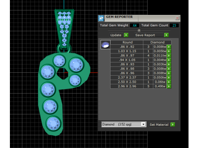Click the green arrow next to Update
198x148 pixels.
pyautogui.click(x=126, y=35)
